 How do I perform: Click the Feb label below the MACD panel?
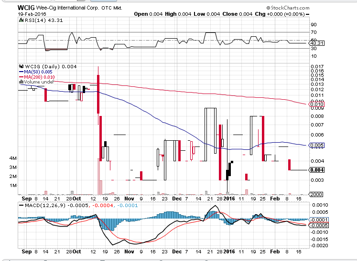pos(275,251)
